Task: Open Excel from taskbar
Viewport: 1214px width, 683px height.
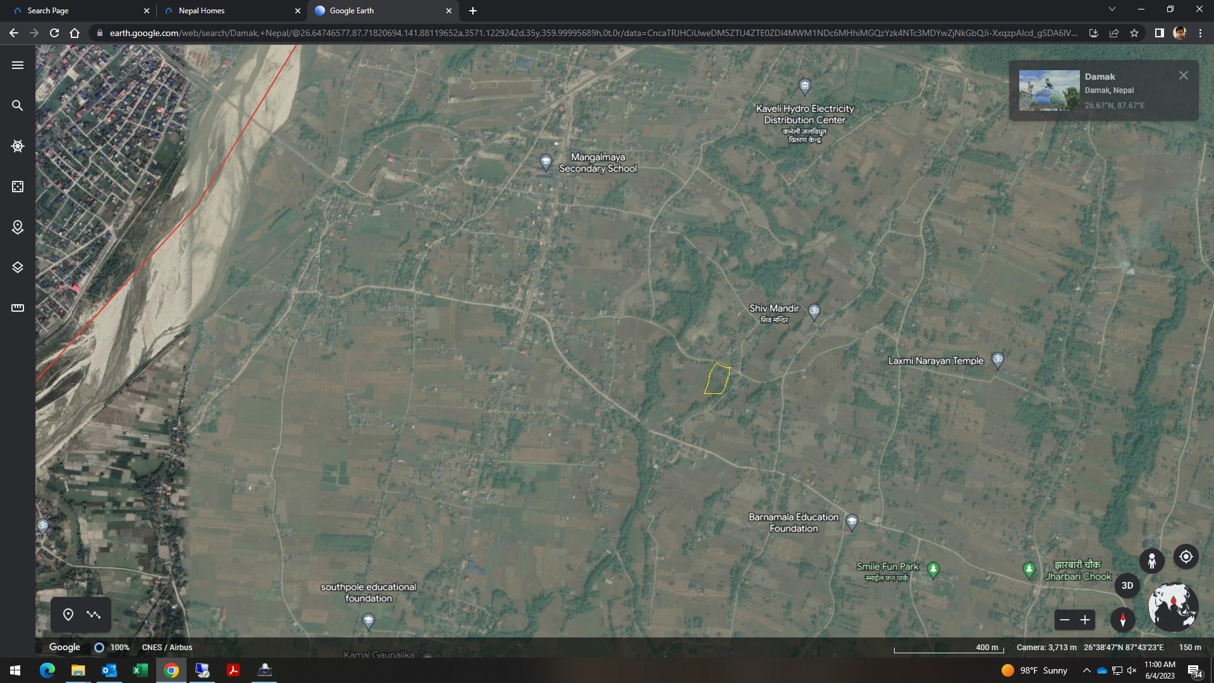Action: coord(140,670)
